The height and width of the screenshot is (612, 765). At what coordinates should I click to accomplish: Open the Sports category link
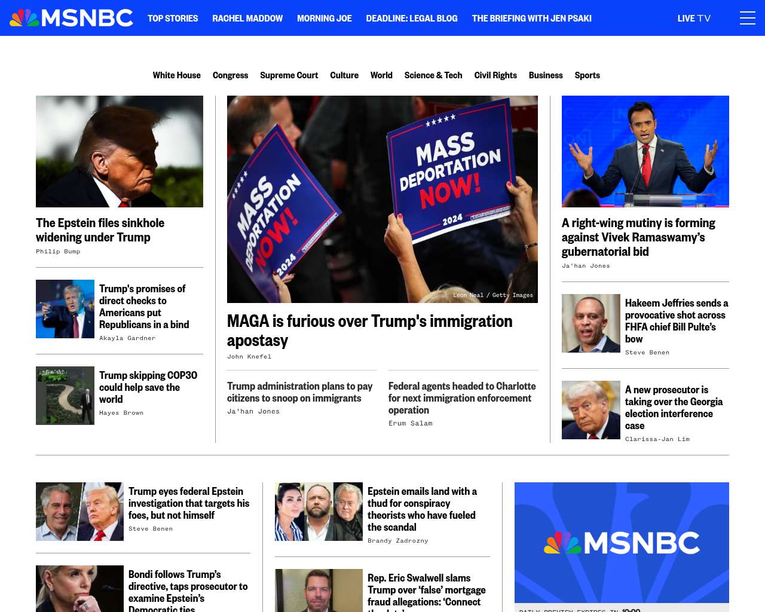(x=587, y=75)
